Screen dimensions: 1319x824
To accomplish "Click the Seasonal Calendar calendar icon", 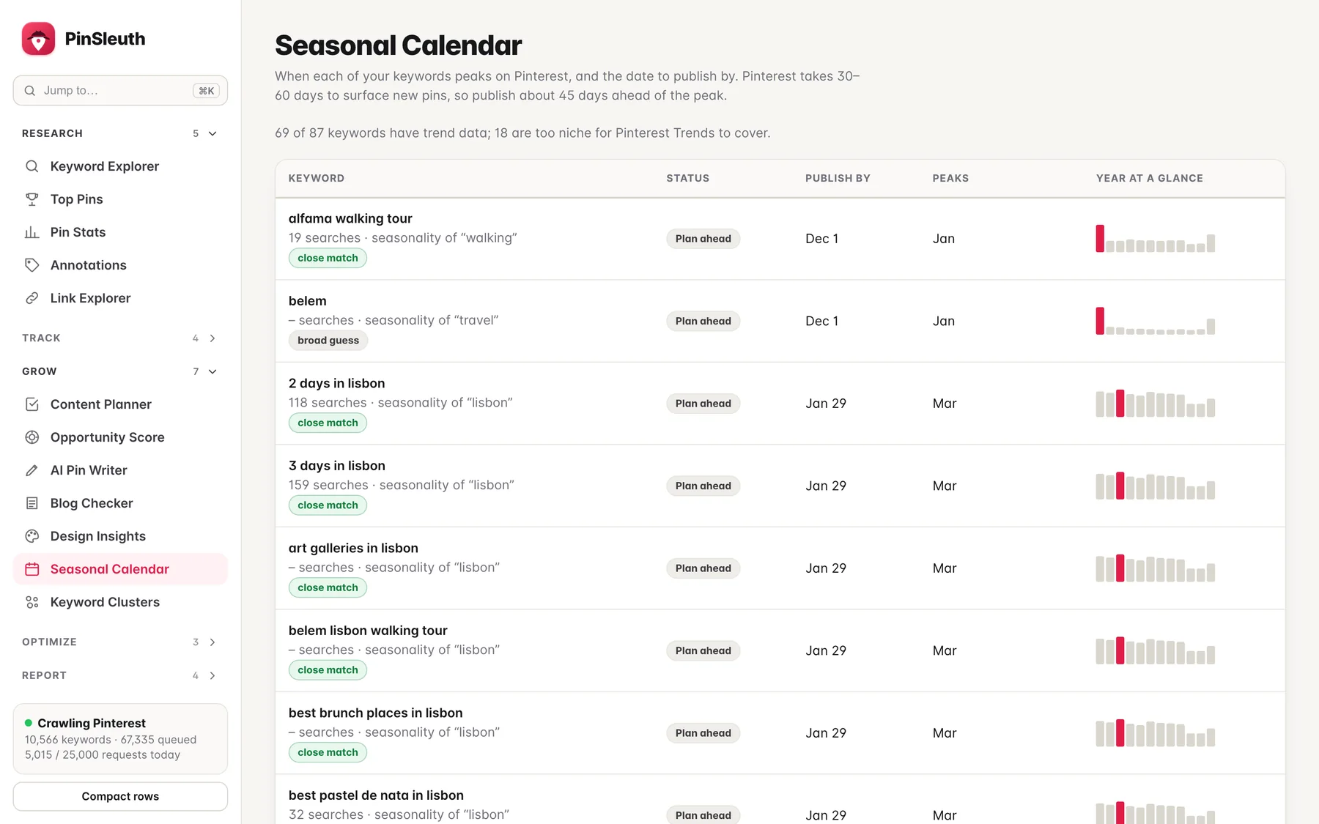I will (x=32, y=569).
